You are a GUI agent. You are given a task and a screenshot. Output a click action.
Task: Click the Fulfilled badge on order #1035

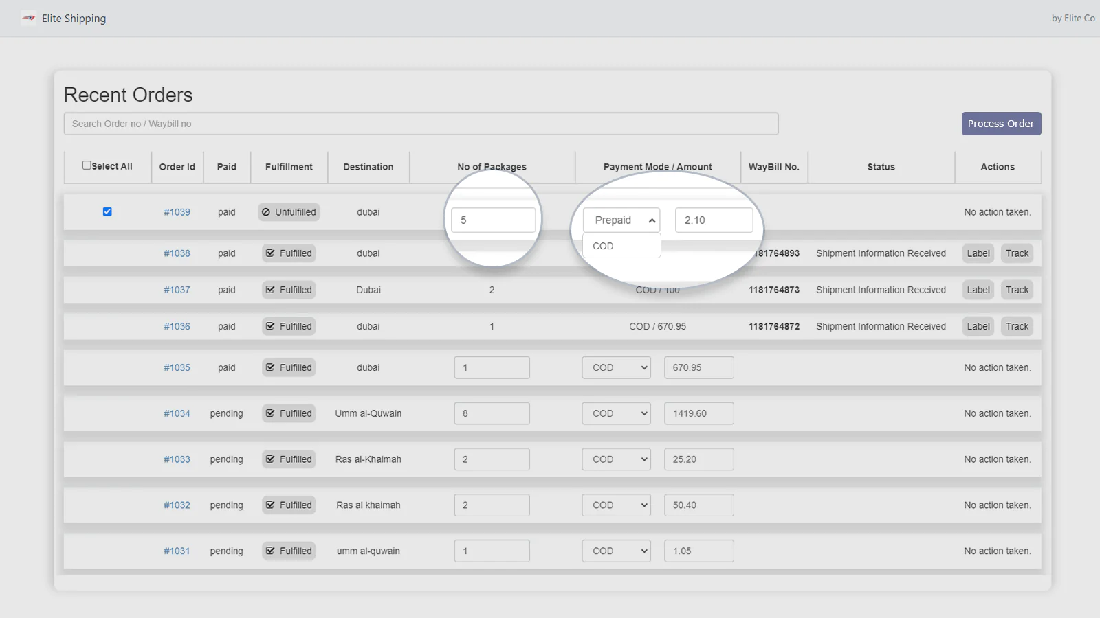click(x=289, y=367)
